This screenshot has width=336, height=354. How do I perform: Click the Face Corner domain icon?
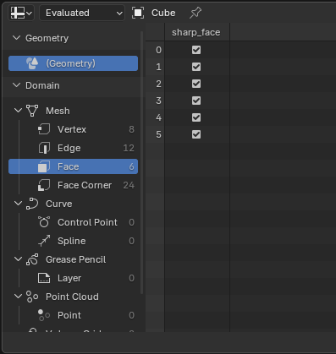44,185
